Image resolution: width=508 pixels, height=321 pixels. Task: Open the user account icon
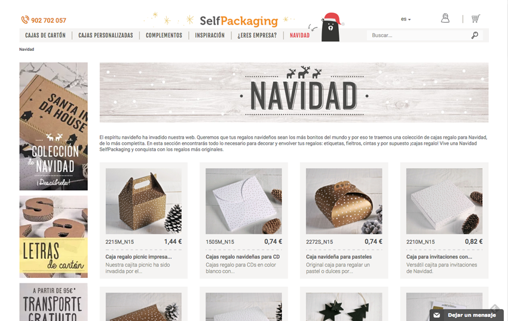pos(445,18)
